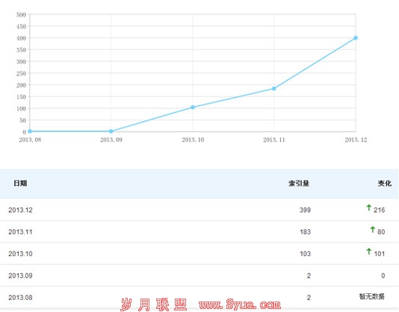Click the chart data point at 2013.11

pyautogui.click(x=273, y=89)
